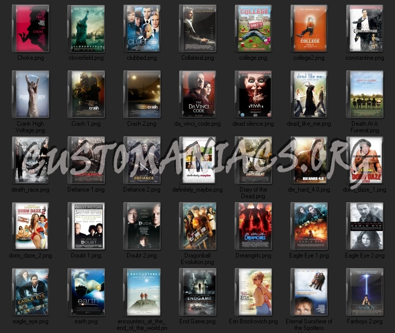Viewport: 395px width, 333px height.
Task: Click the green-lawn College poster icon above college.png
Action: (253, 28)
